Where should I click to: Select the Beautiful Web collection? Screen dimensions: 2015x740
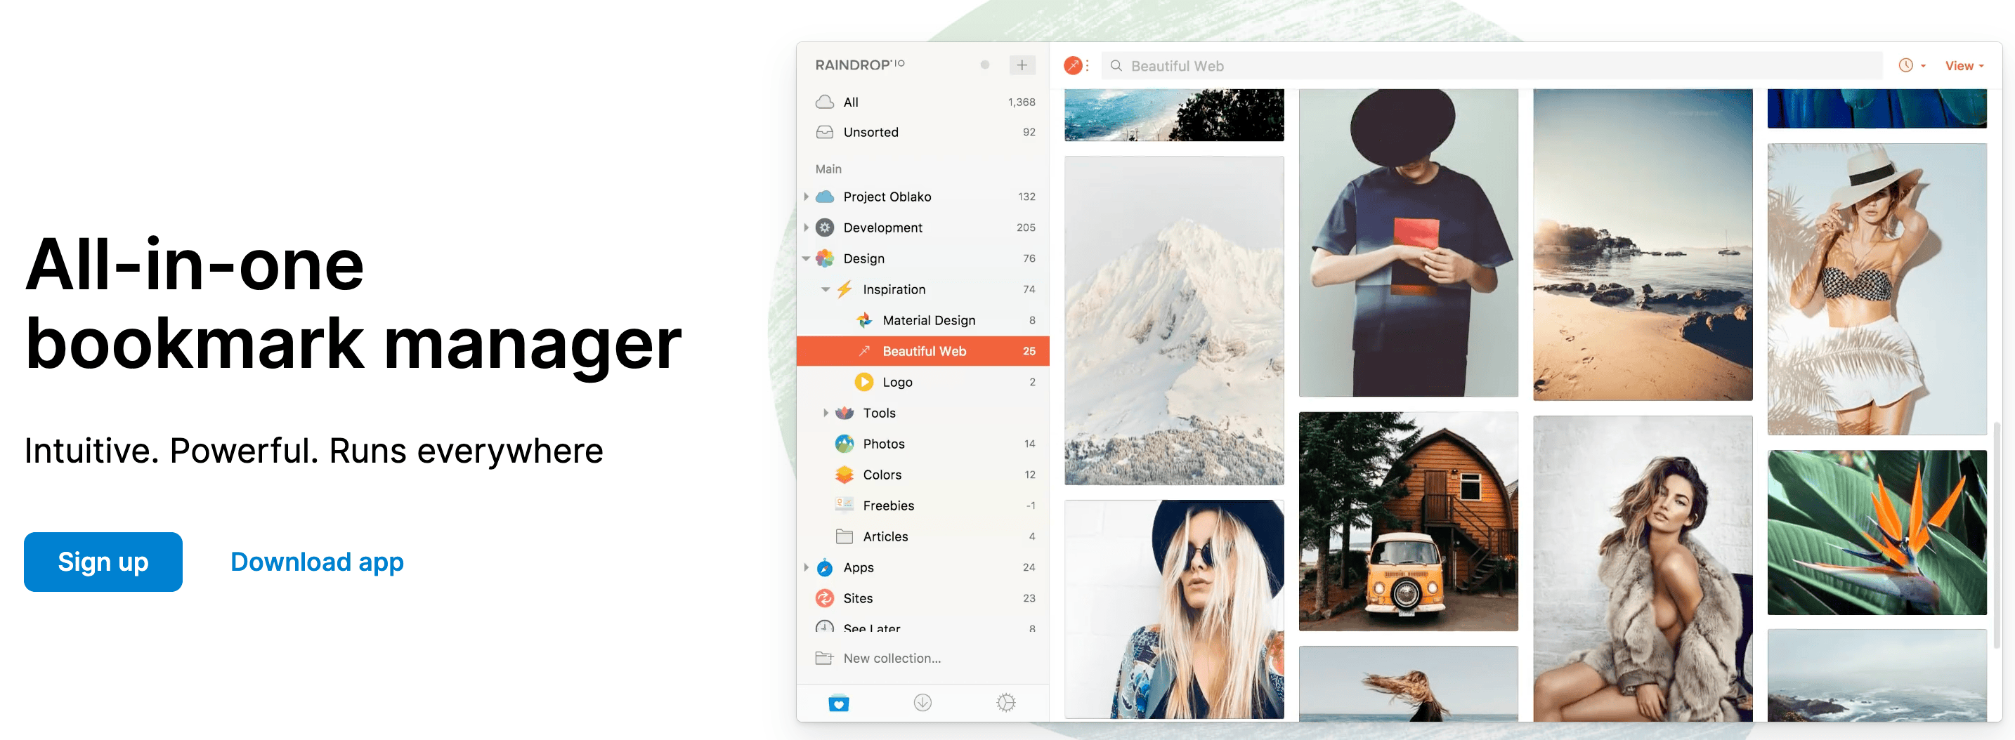tap(922, 351)
